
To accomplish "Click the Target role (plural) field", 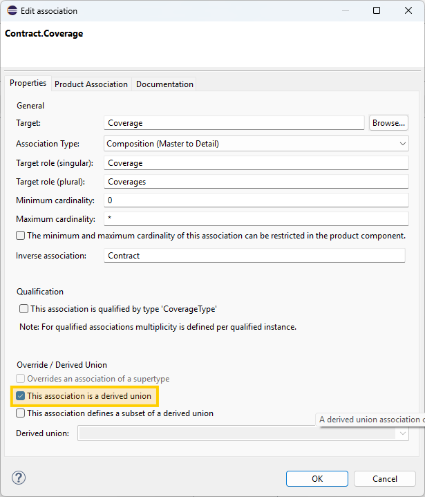I will coord(256,182).
